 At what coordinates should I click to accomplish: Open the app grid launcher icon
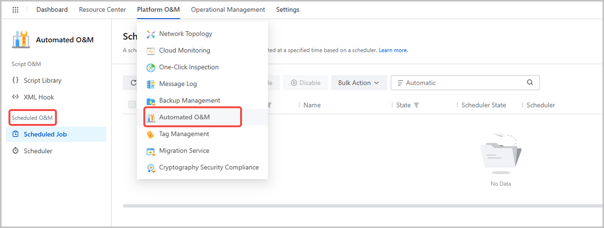click(16, 10)
